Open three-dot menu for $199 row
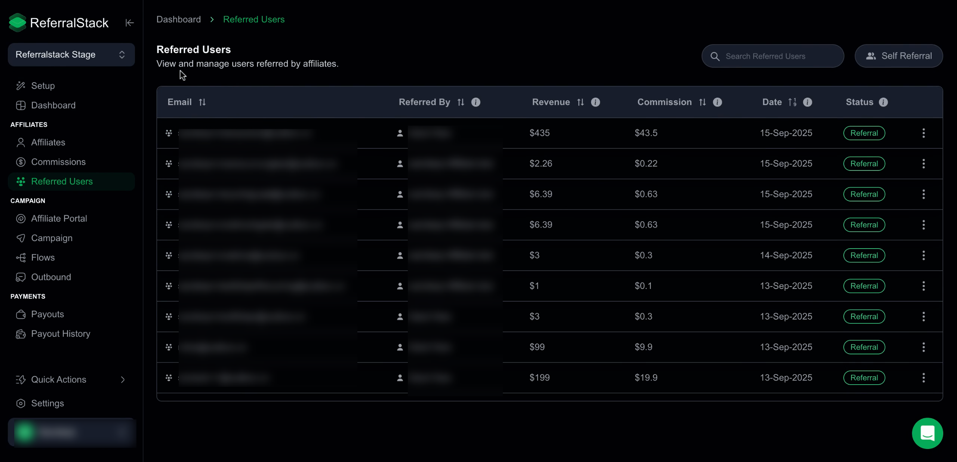The image size is (957, 462). [923, 378]
